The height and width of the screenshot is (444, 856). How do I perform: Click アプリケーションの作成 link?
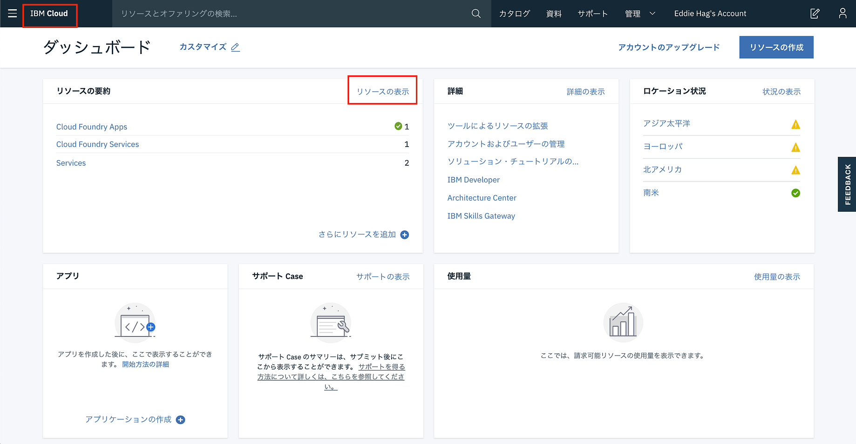coord(128,419)
